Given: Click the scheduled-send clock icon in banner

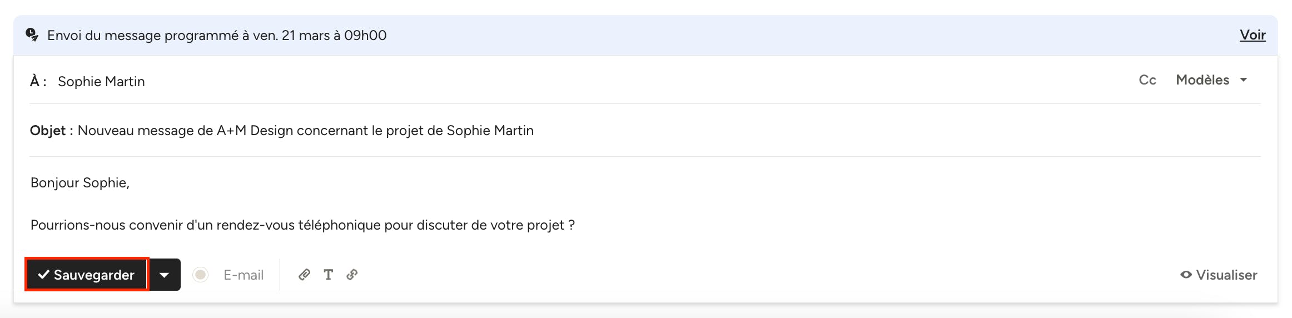Looking at the screenshot, I should [32, 35].
